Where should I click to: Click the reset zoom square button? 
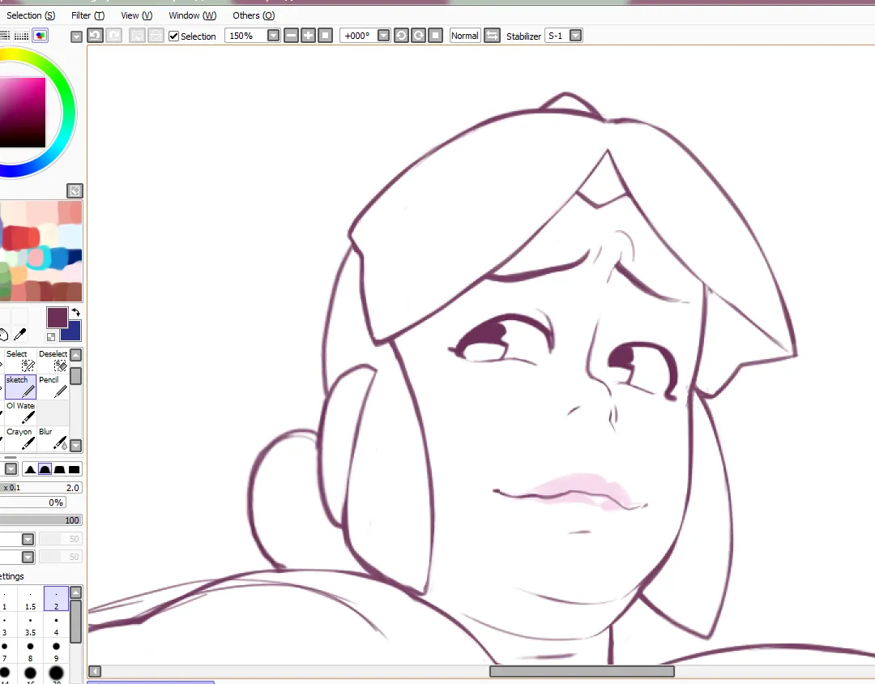[326, 36]
